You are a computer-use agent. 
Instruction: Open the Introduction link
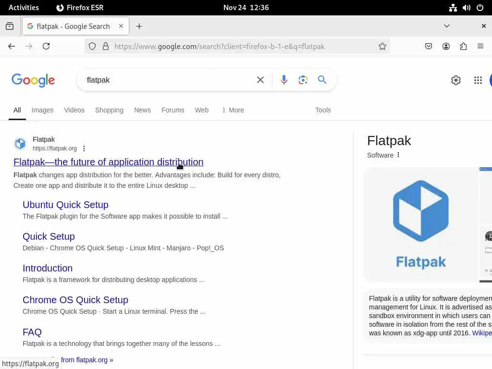pyautogui.click(x=48, y=268)
